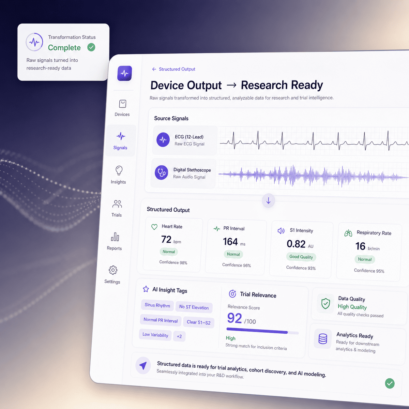This screenshot has width=409, height=409.
Task: Click the Transformation Status Complete checkmark
Action: point(91,48)
